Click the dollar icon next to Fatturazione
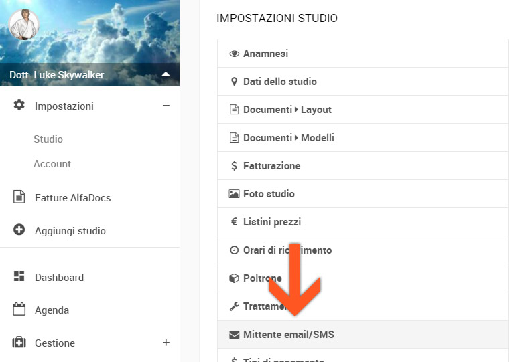The width and height of the screenshot is (528, 362). point(234,166)
